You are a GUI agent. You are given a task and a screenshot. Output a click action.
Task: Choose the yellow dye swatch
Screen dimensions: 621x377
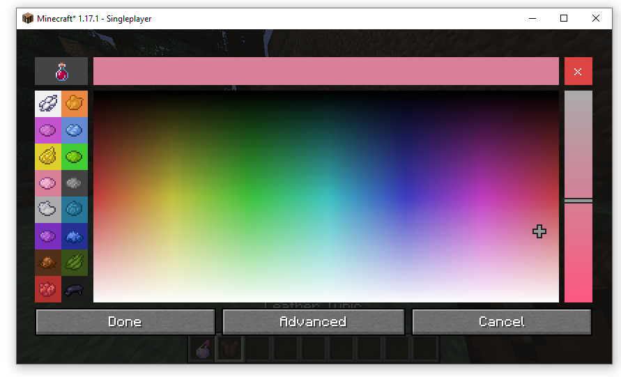(48, 157)
